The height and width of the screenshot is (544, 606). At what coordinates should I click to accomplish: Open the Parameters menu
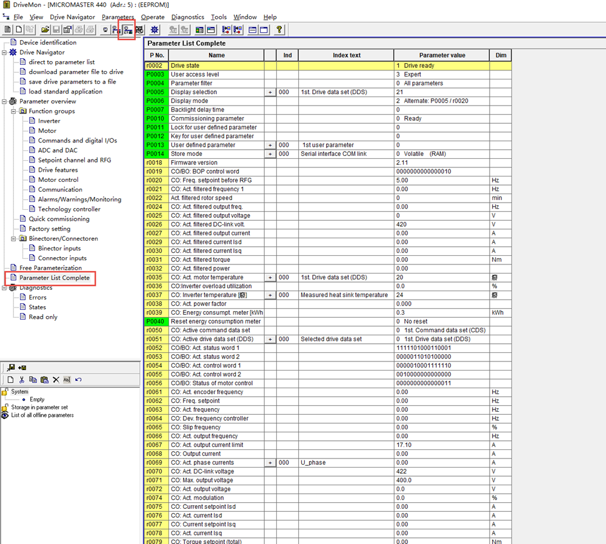(118, 17)
